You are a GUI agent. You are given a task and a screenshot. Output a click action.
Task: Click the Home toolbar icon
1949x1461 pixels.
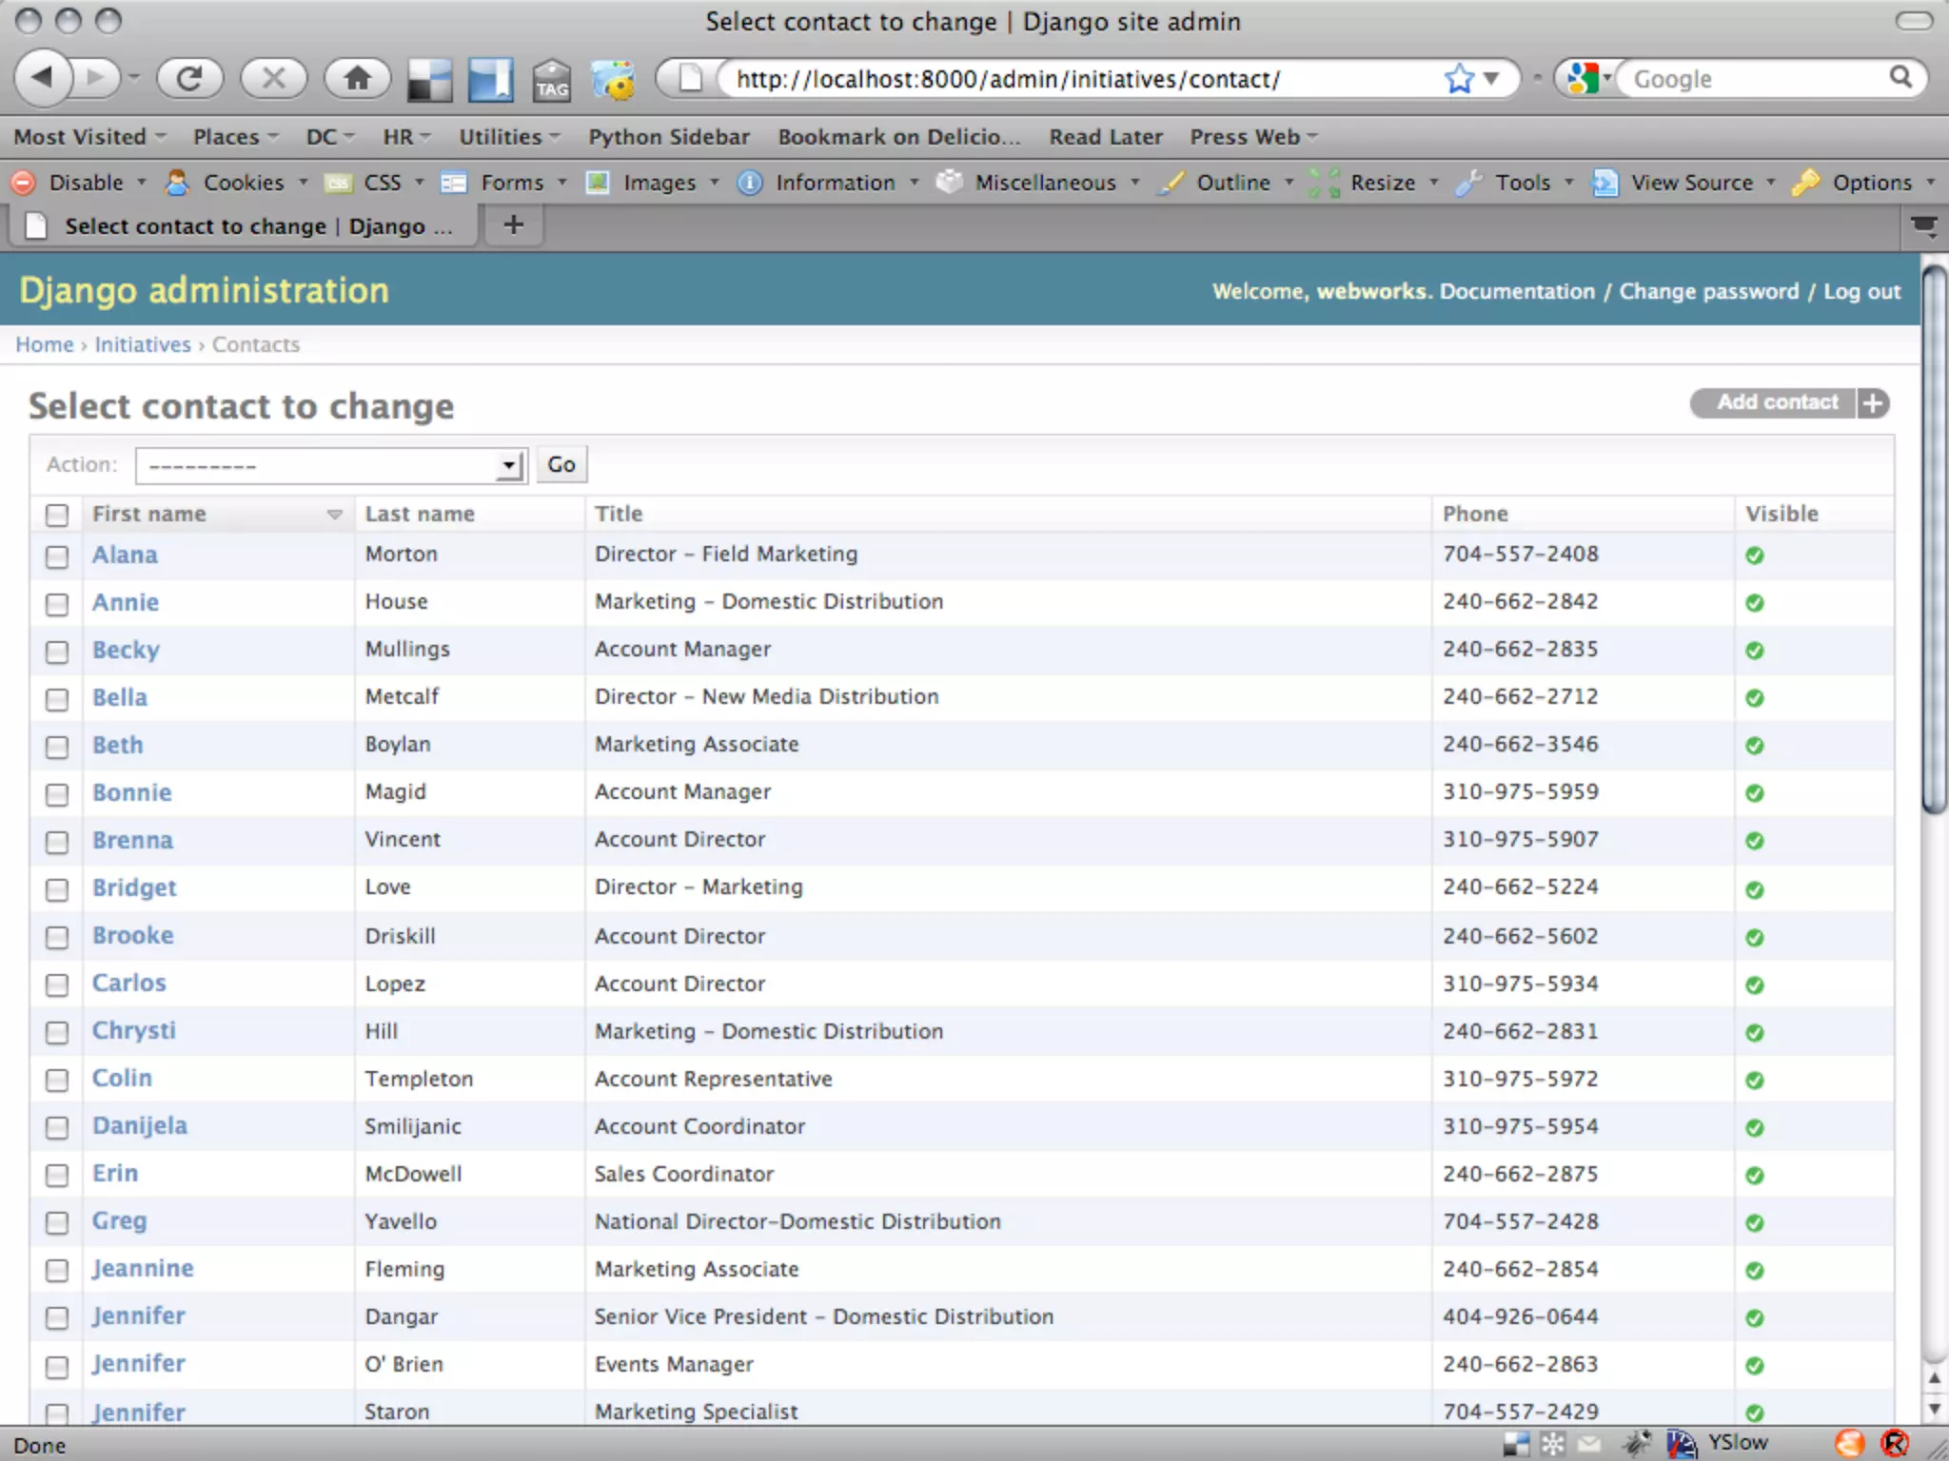(x=357, y=78)
